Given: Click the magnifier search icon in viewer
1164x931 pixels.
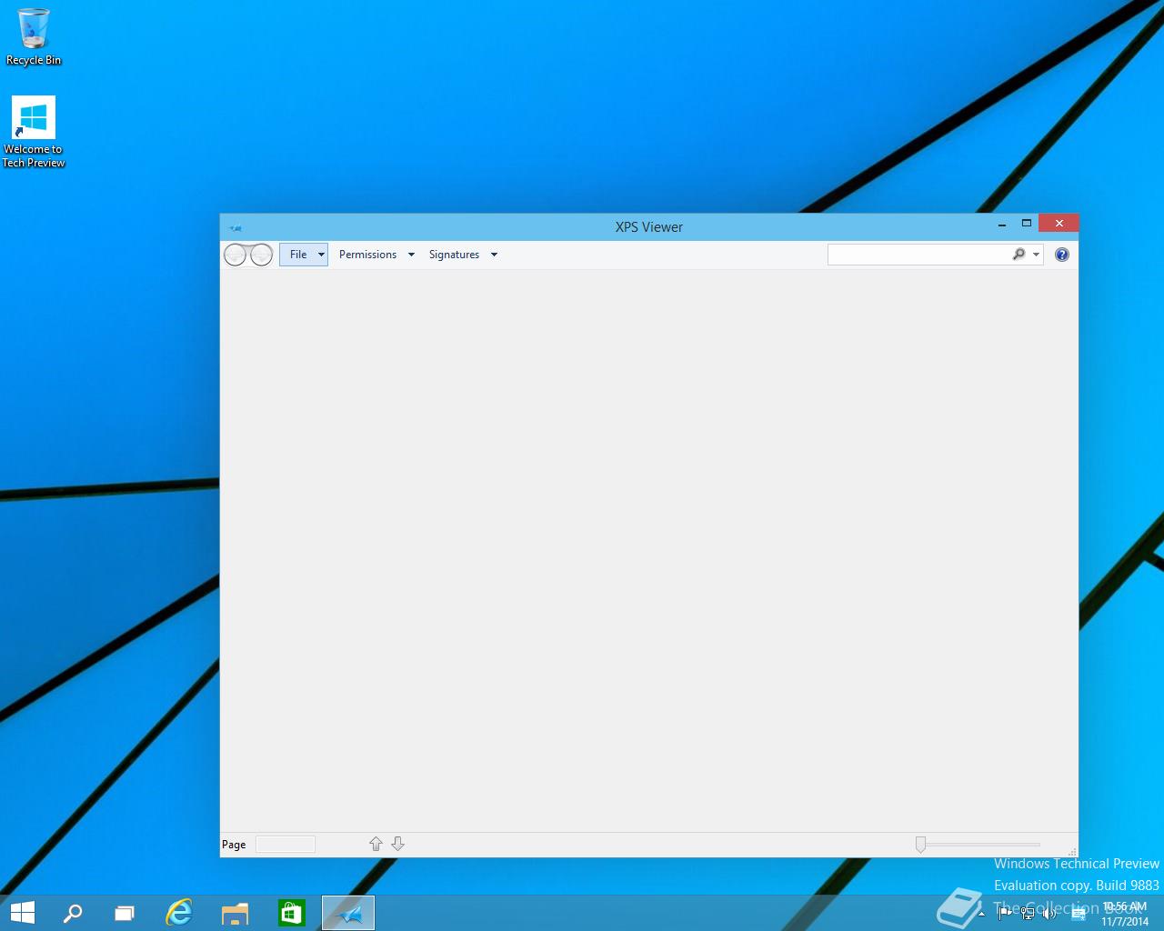Looking at the screenshot, I should (1018, 255).
